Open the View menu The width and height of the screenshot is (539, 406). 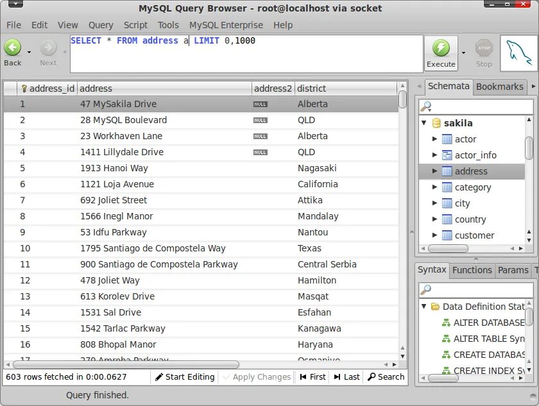[68, 25]
